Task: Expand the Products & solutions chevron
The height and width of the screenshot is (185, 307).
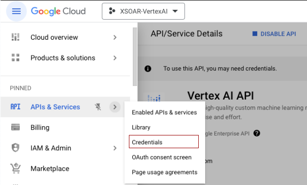Action: click(115, 58)
